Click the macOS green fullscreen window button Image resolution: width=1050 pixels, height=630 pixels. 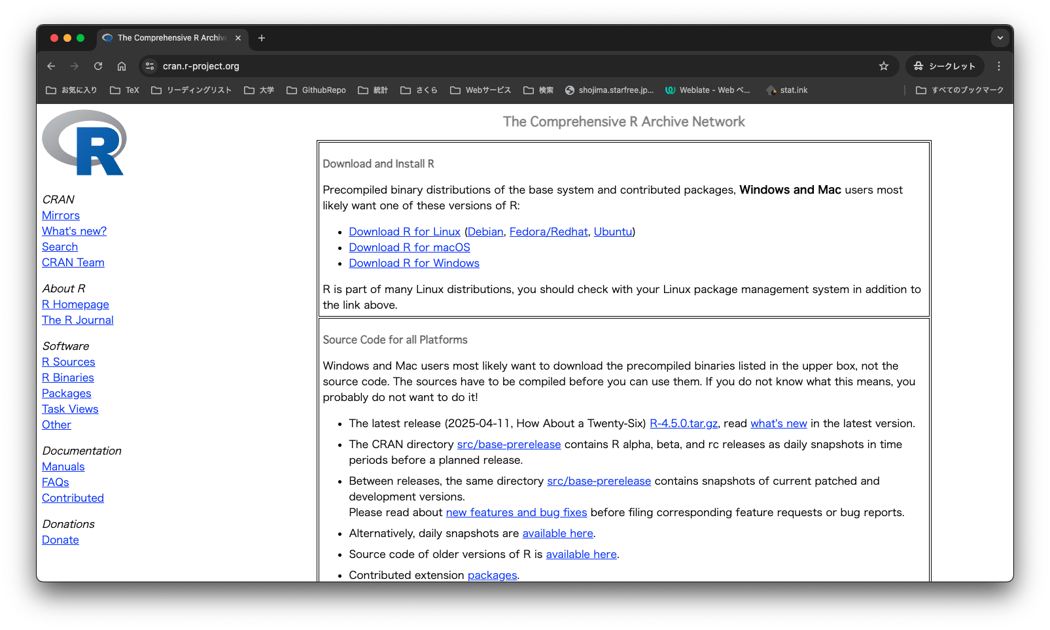coord(80,38)
